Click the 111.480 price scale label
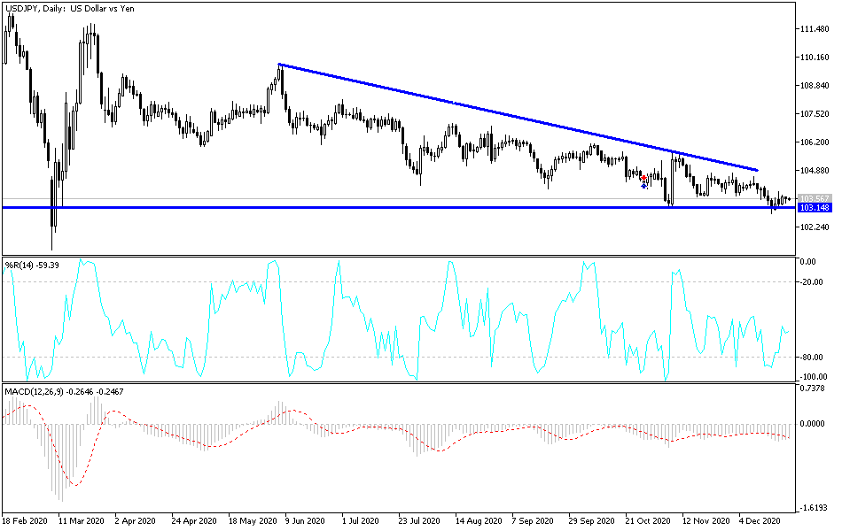 coord(815,28)
